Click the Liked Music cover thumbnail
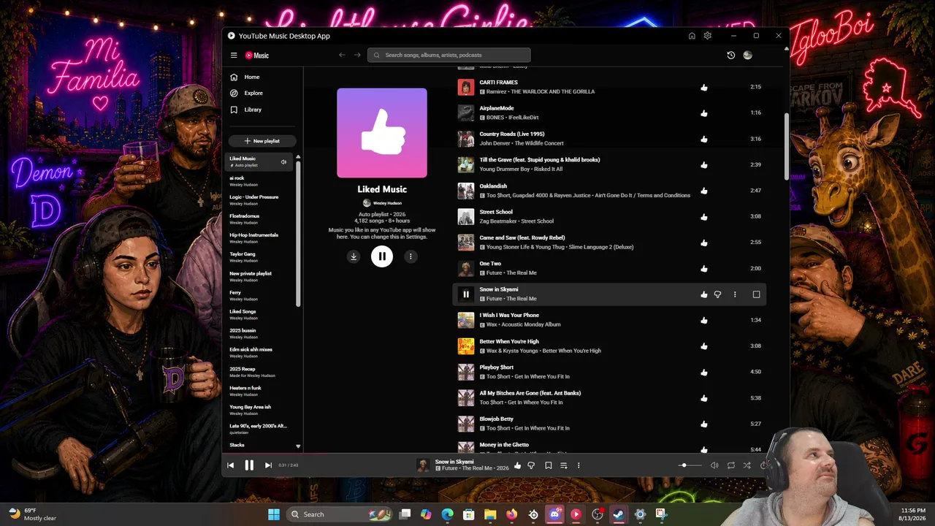The width and height of the screenshot is (935, 526). pyautogui.click(x=382, y=133)
